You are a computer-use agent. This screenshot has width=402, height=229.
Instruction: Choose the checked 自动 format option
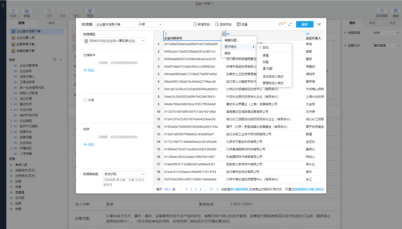click(265, 47)
